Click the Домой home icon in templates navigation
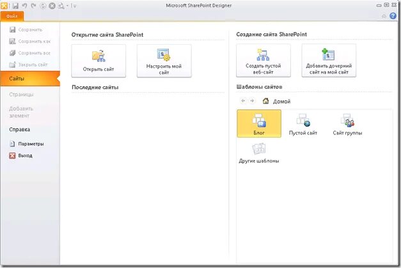This screenshot has width=401, height=268. tap(265, 101)
